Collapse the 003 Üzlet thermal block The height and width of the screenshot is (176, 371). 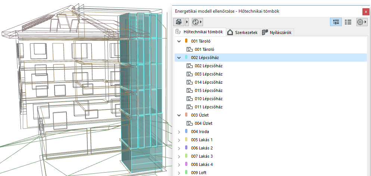pyautogui.click(x=179, y=115)
